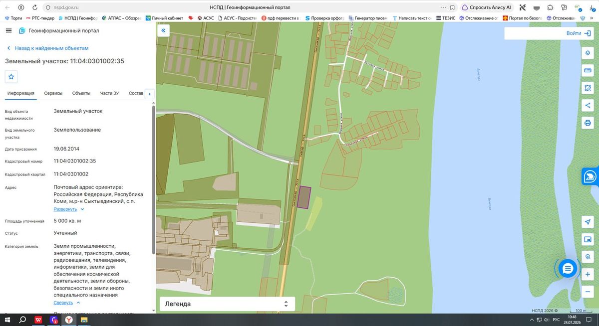Viewport: 599px width, 326px height.
Task: Reload the browser page
Action: click(x=34, y=7)
